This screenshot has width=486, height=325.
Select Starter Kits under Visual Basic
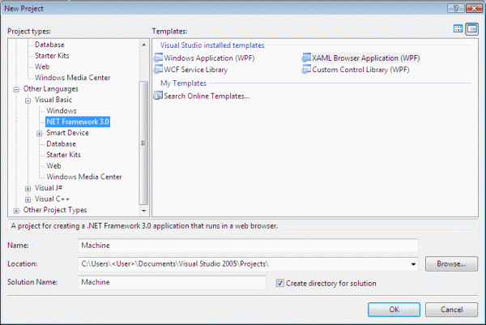(x=63, y=155)
